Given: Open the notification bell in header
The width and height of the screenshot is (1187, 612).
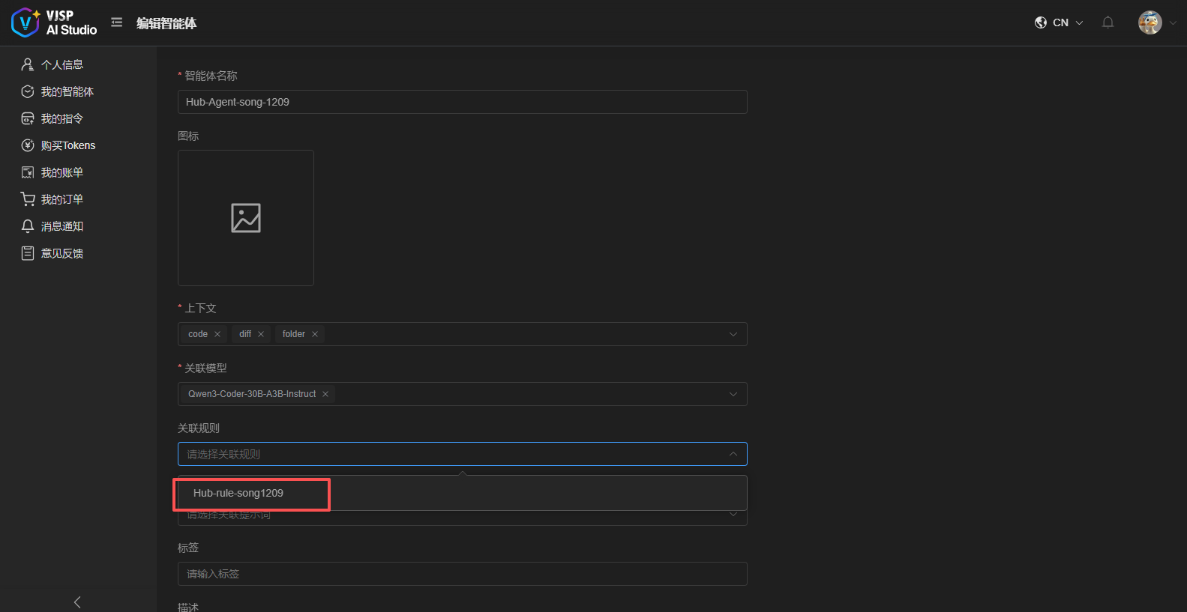Looking at the screenshot, I should coord(1108,22).
